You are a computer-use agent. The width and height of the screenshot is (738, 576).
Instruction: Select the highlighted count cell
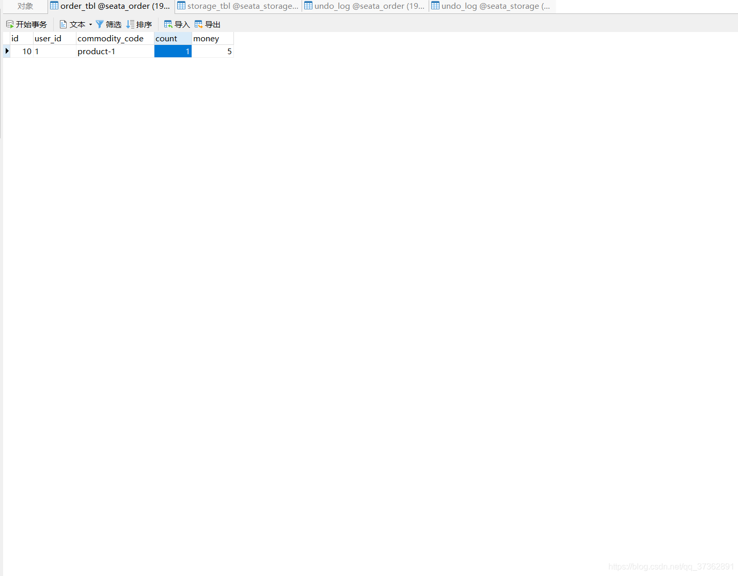point(173,51)
